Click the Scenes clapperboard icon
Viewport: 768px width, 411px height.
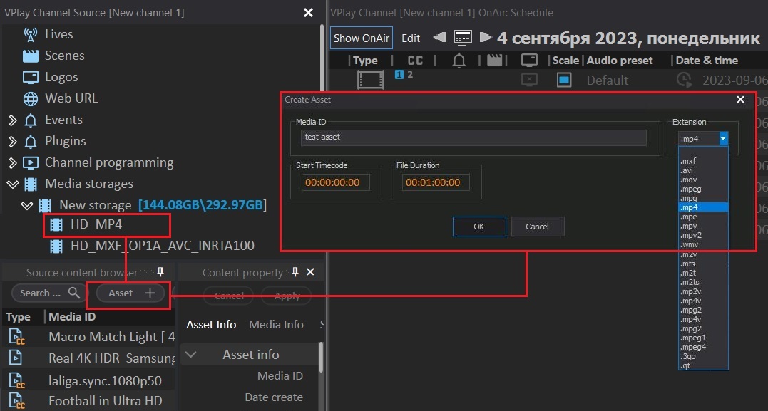[x=31, y=56]
